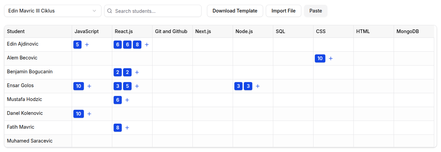Select Ensar Golos JavaScript grade 10 badge

[x=78, y=86]
